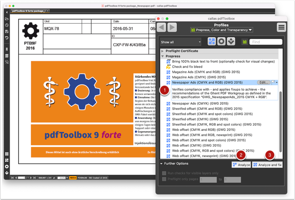Screen dimensions: 295x200
Task: Click the Analyze button
Action: [x=241, y=165]
